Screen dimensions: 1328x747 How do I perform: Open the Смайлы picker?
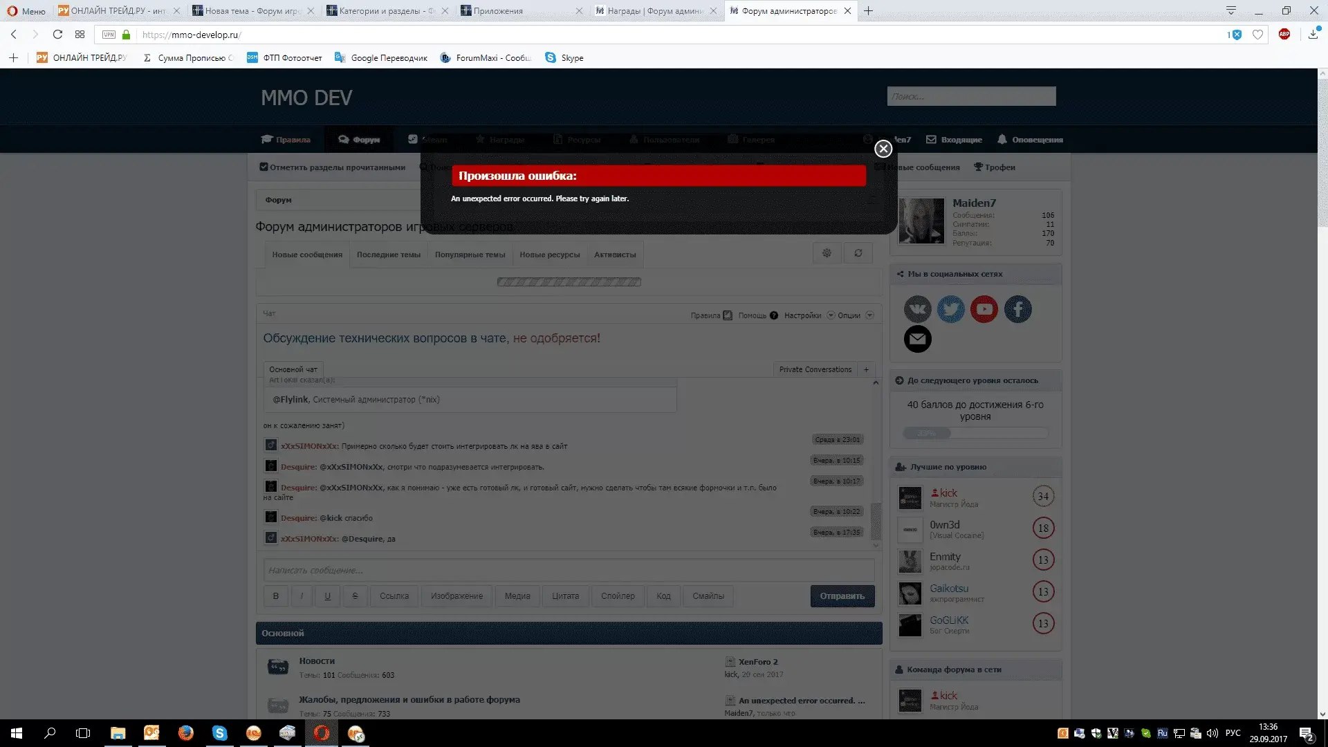point(708,596)
